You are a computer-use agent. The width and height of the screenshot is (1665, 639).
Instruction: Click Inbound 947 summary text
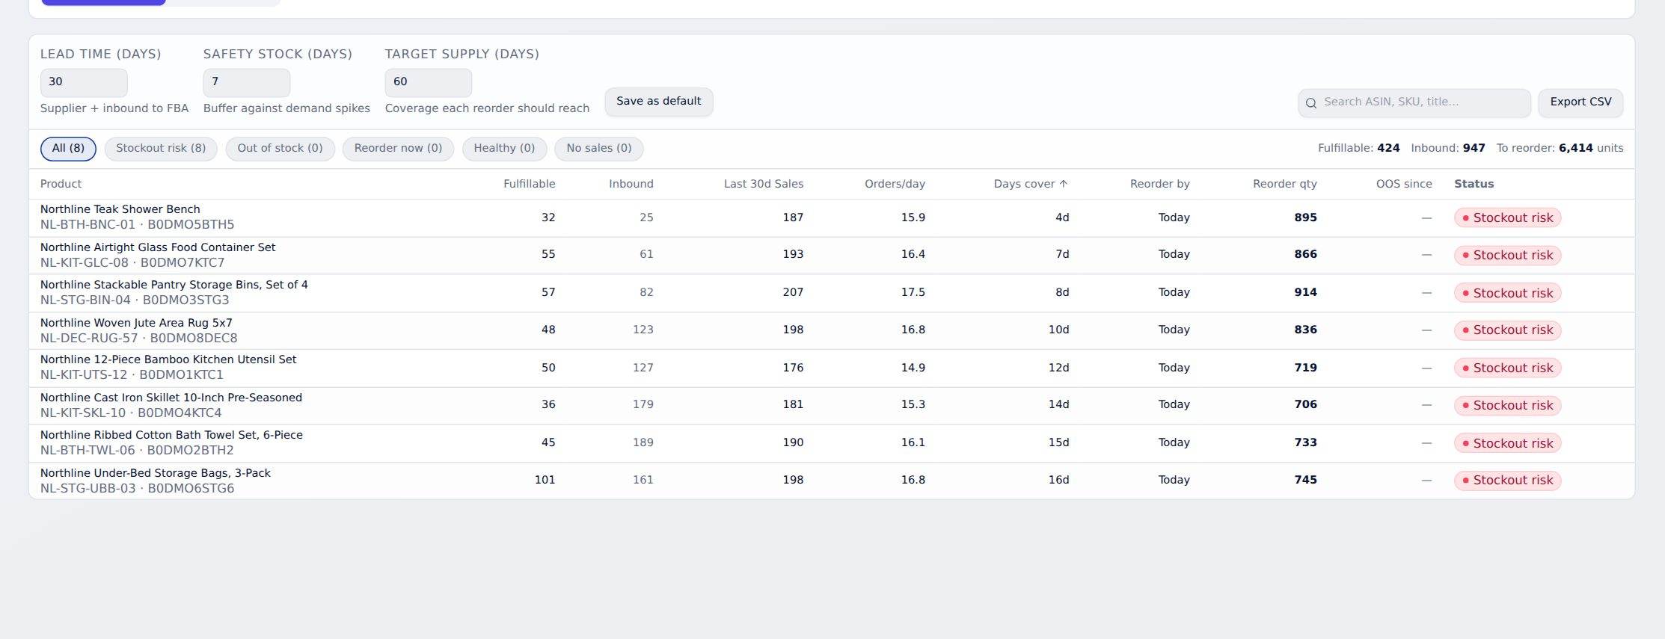pos(1448,149)
